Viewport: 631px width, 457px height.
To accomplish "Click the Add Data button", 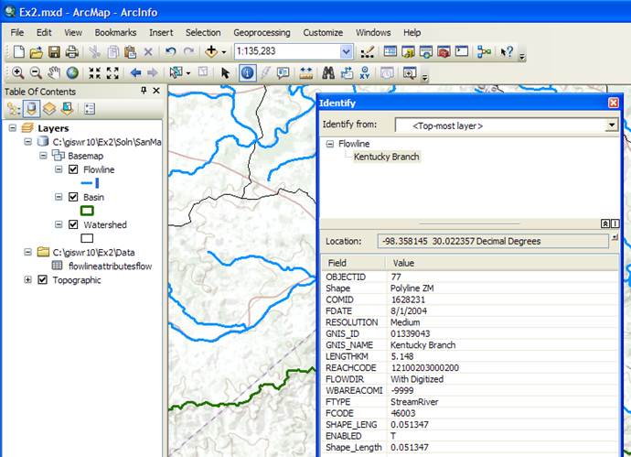I will (x=212, y=52).
